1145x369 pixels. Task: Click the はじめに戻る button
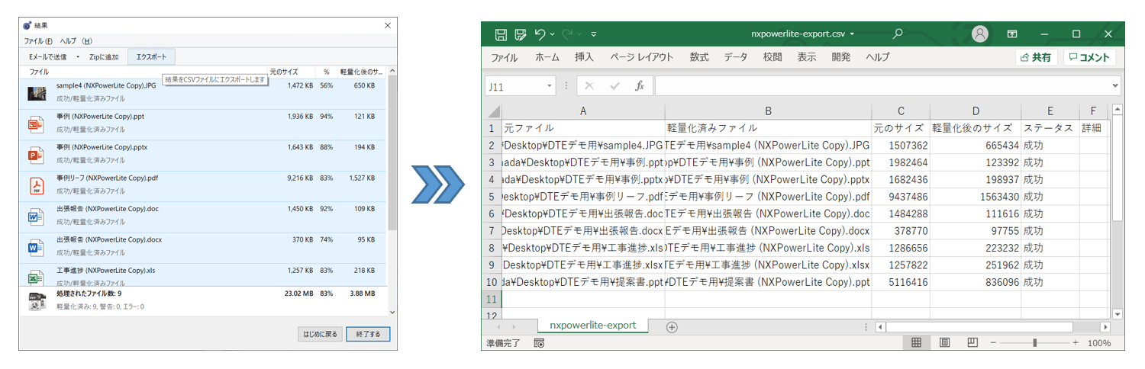tap(320, 334)
